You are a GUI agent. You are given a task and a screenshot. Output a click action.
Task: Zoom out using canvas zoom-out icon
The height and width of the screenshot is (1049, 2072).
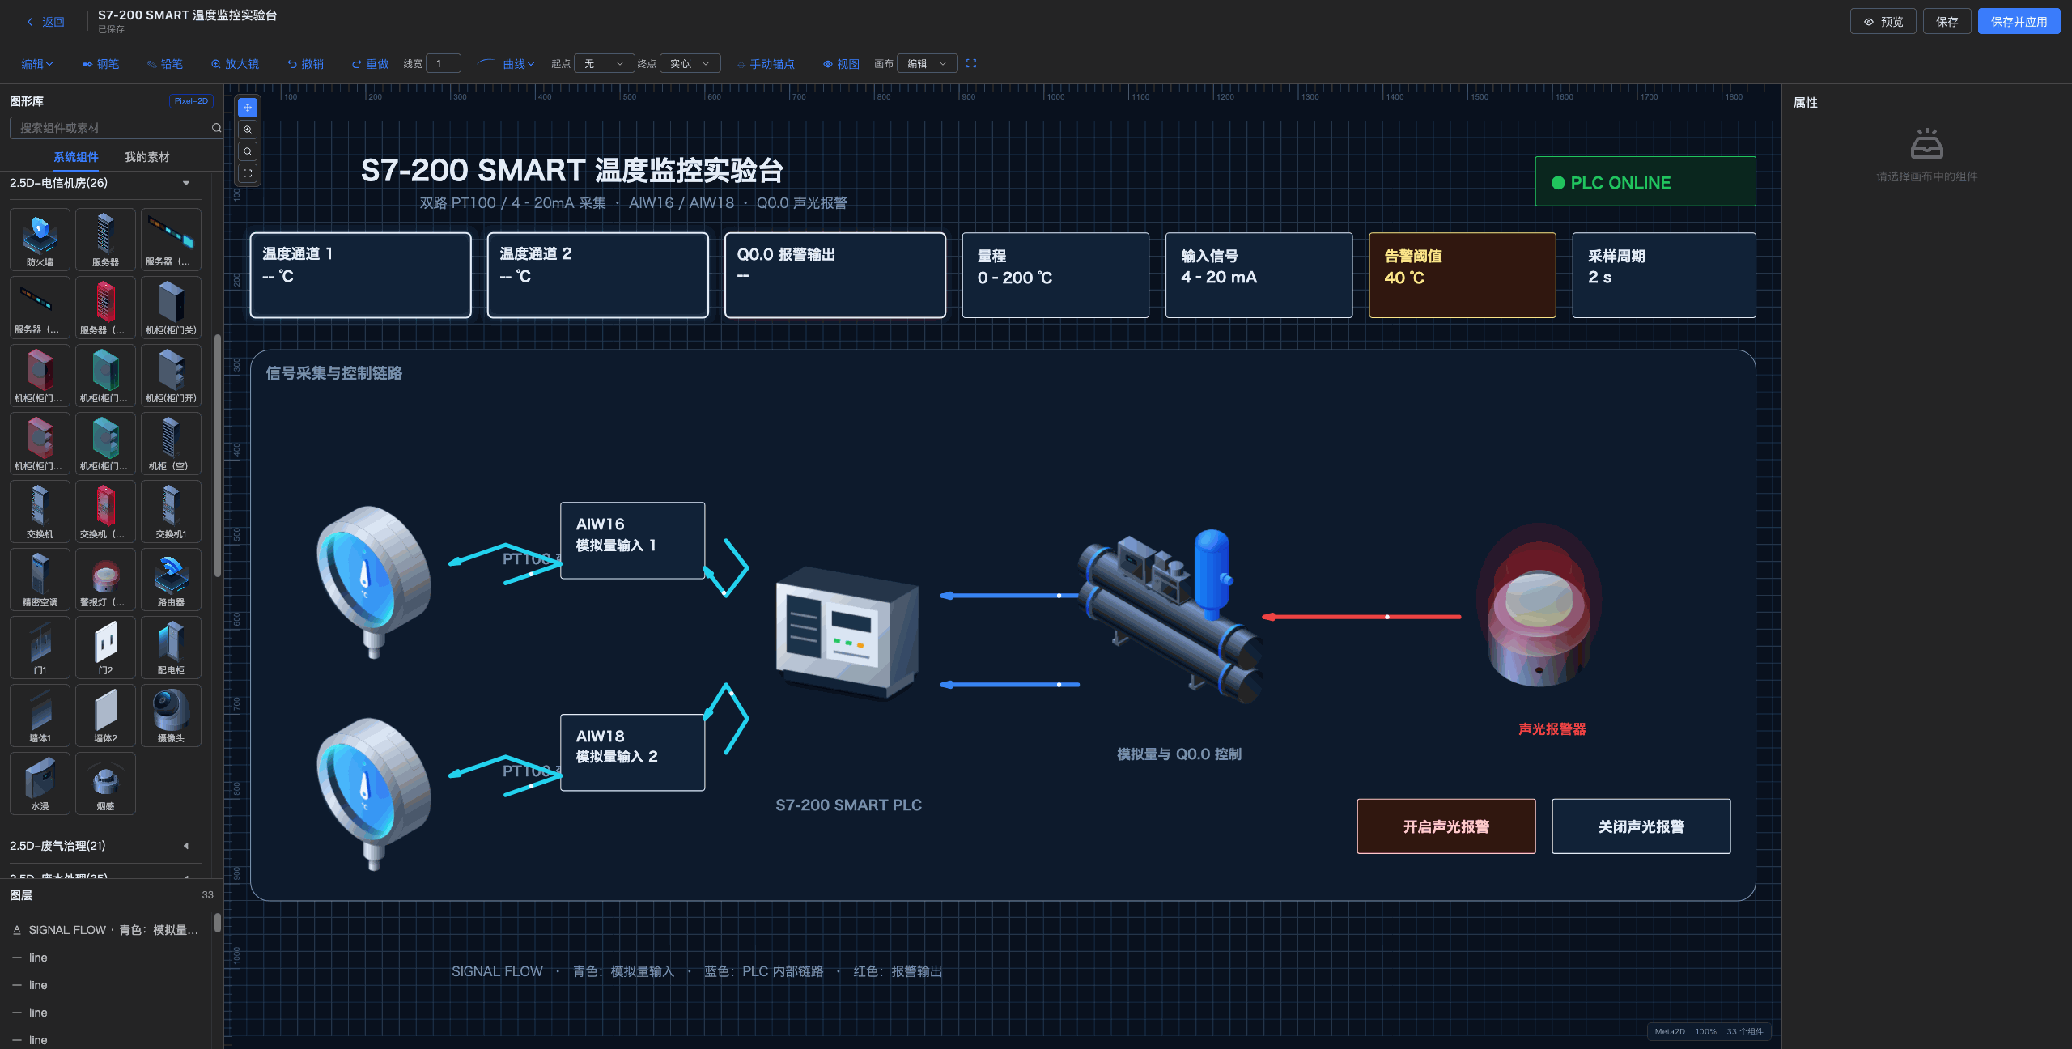[x=248, y=151]
